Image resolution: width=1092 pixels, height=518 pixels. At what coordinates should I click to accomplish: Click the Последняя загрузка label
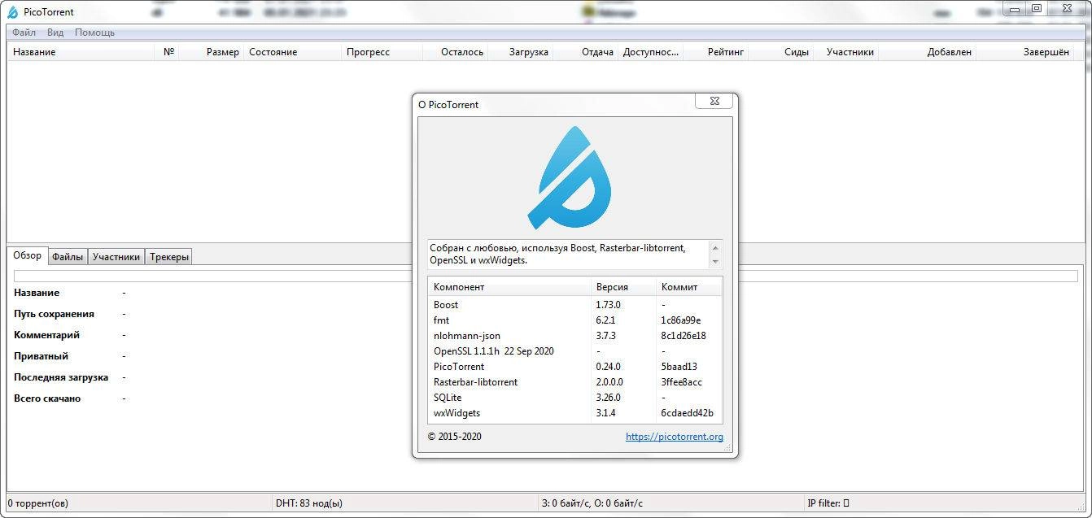coord(61,377)
